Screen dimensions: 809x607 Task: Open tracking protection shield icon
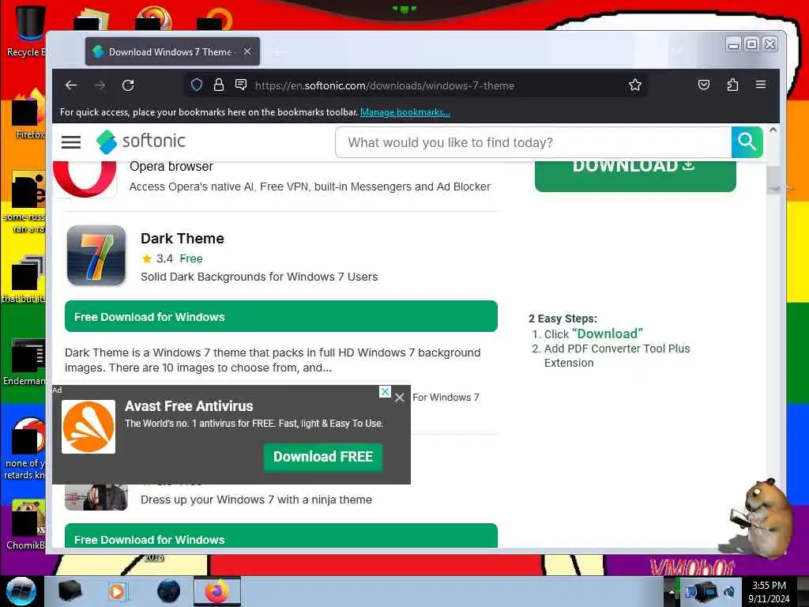click(x=197, y=85)
